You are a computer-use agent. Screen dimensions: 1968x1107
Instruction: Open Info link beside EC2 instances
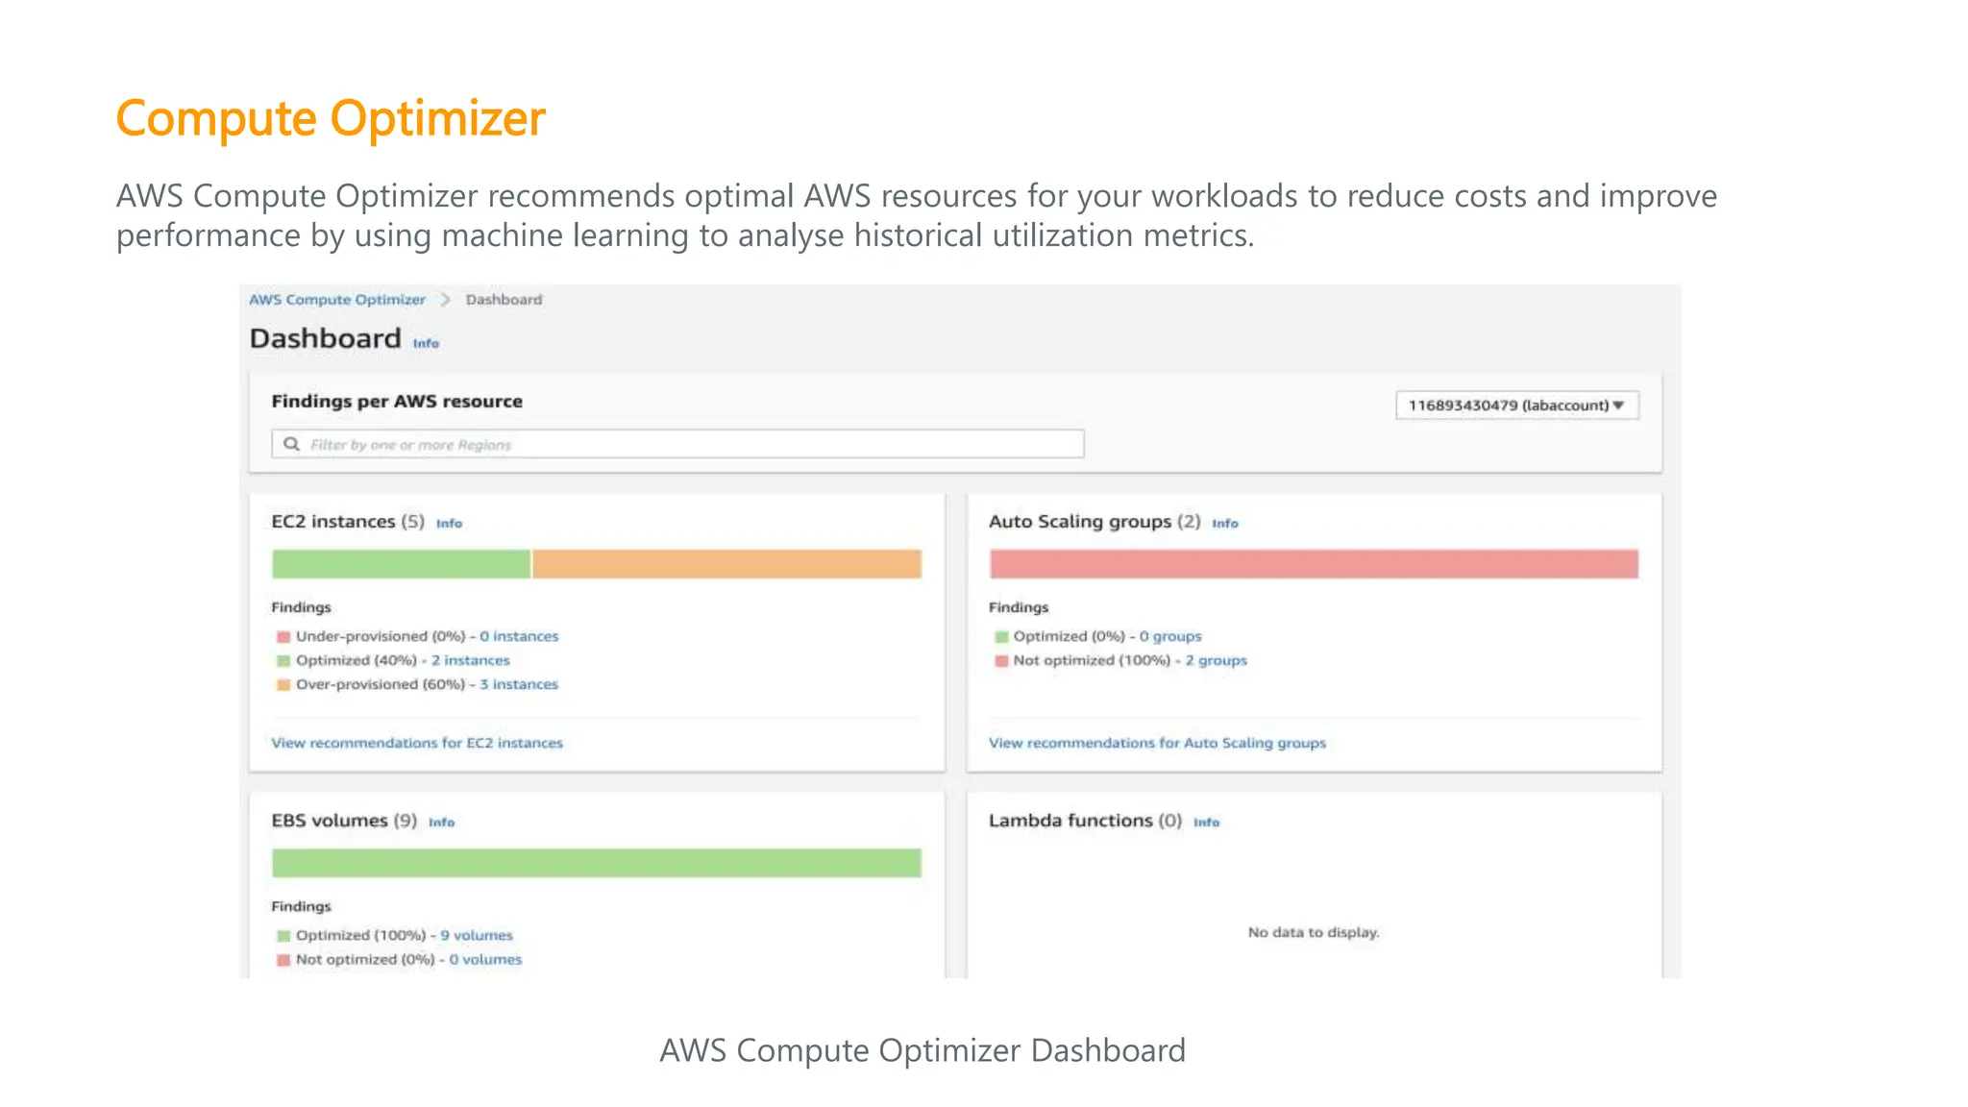coord(449,524)
